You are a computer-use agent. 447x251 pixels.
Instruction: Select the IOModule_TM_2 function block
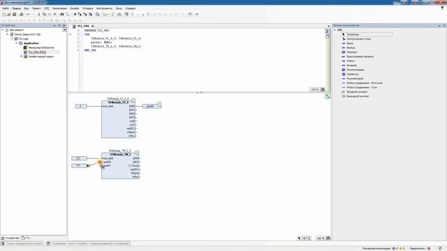tap(120, 166)
